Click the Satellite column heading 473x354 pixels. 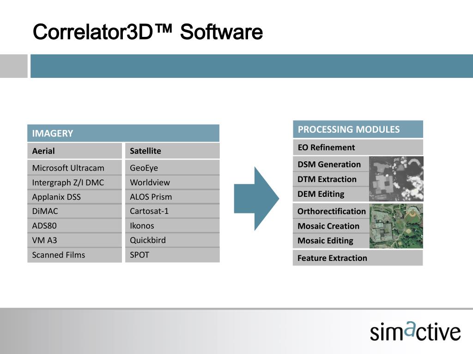pos(172,151)
